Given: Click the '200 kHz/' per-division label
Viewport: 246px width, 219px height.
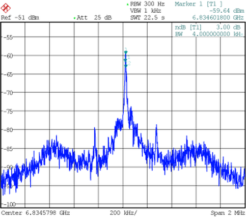Looking at the screenshot, I should 123,213.
